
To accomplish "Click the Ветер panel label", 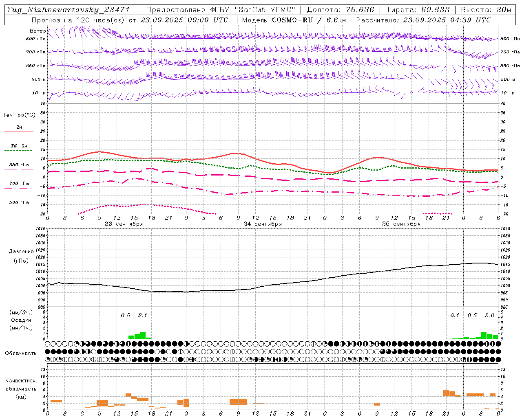I will click(38, 31).
